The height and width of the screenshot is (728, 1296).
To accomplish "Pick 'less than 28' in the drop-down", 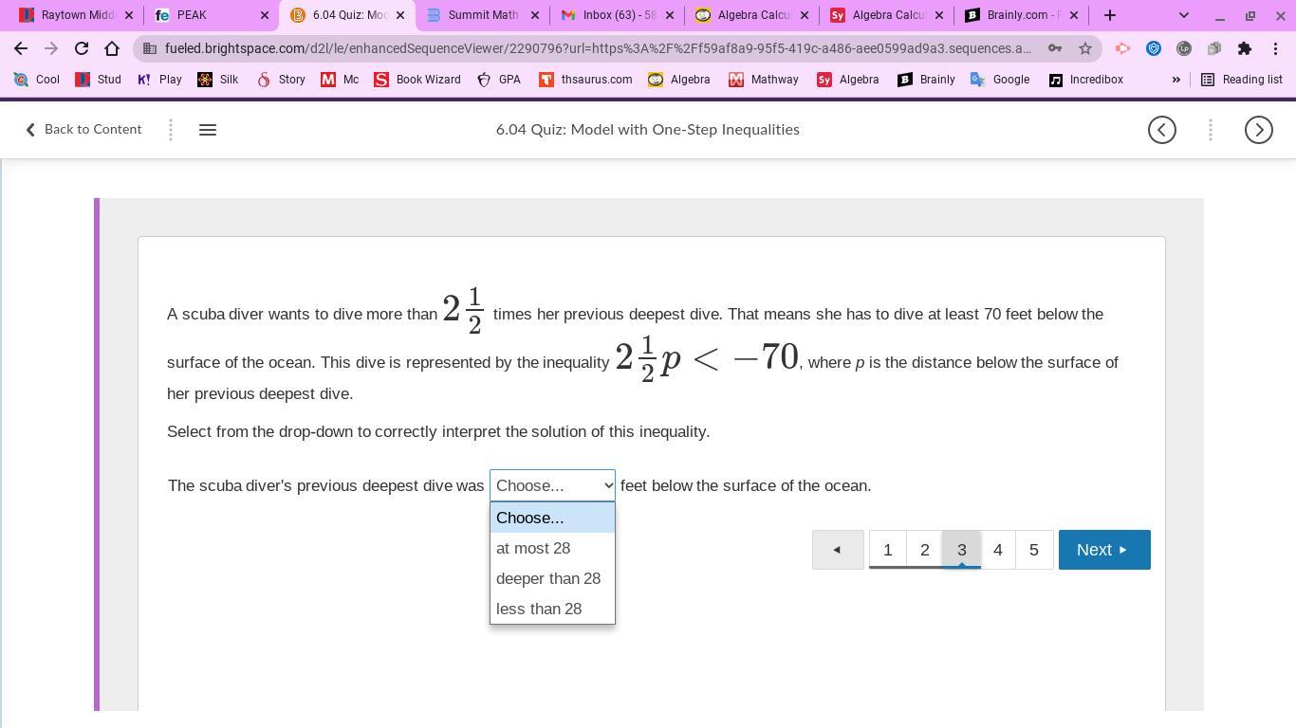I will point(539,609).
